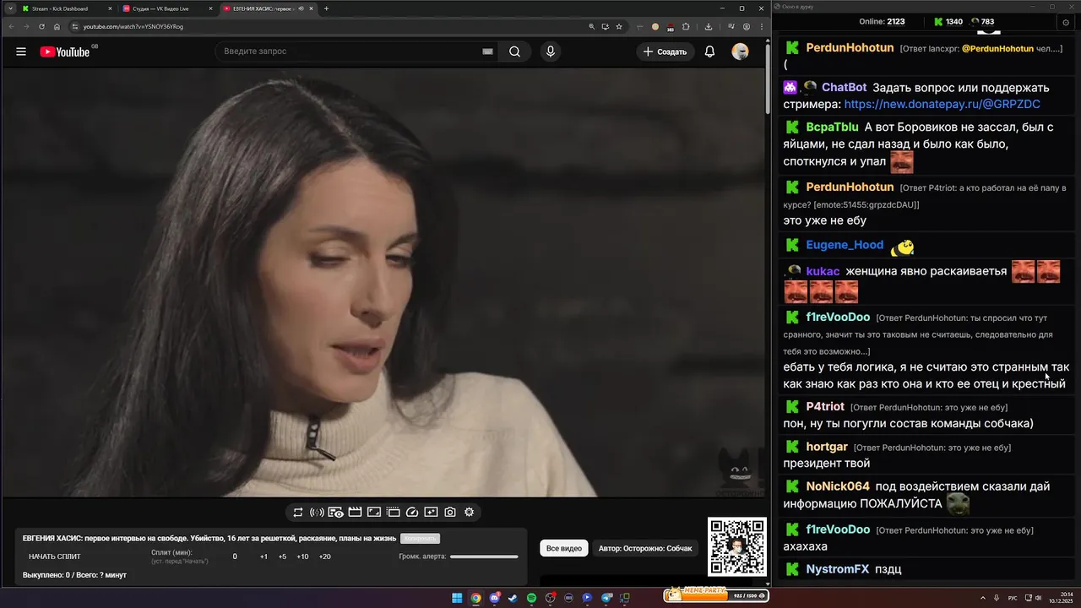Open YouTube notifications bell
The height and width of the screenshot is (608, 1081).
tap(709, 52)
